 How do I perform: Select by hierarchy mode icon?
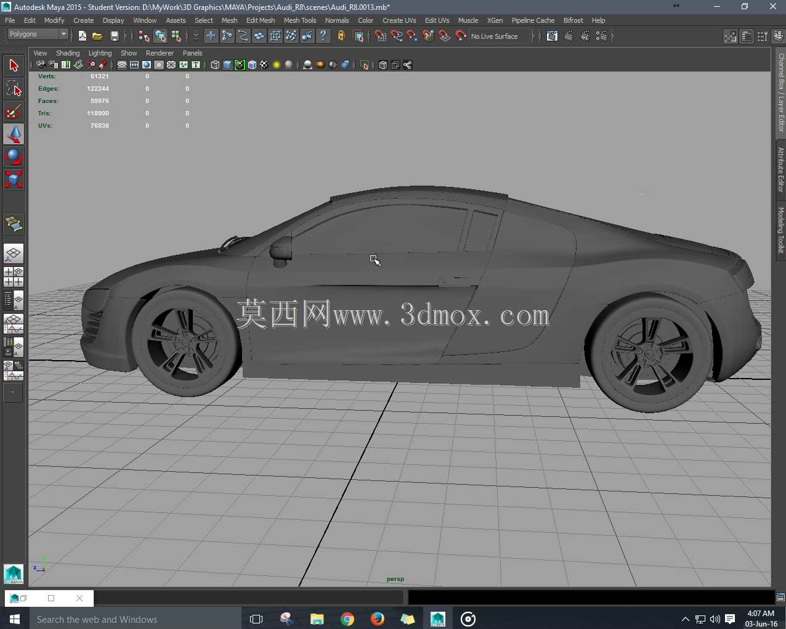pos(144,36)
